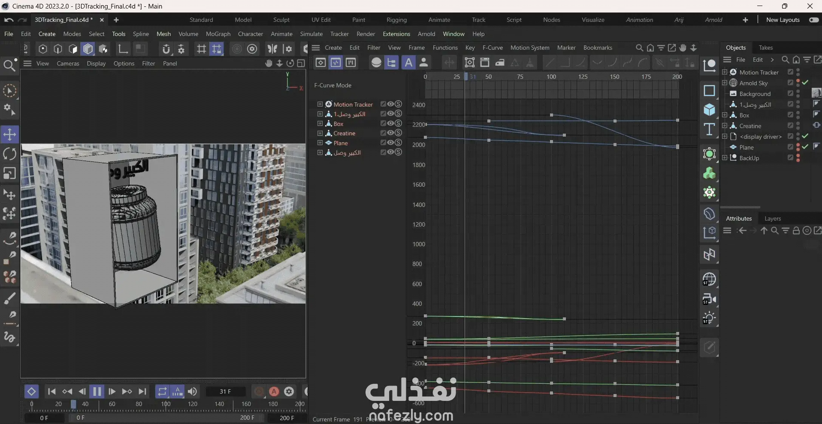822x424 pixels.
Task: Solo the Motion Tracker track with its S icon
Action: pos(399,104)
